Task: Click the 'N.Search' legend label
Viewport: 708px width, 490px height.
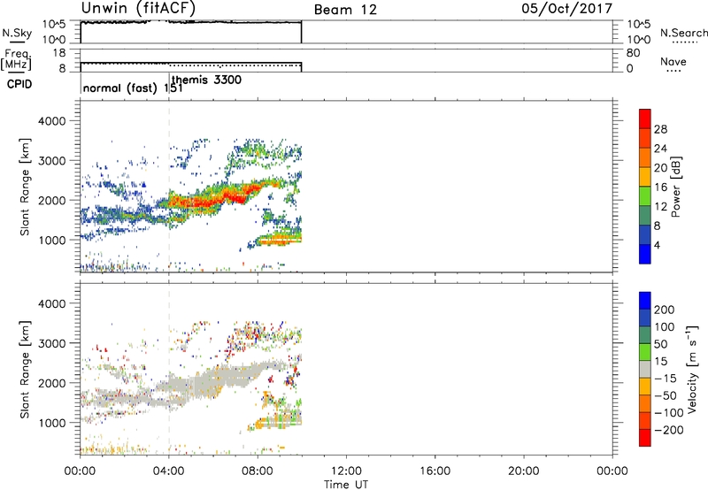Action: tap(684, 33)
